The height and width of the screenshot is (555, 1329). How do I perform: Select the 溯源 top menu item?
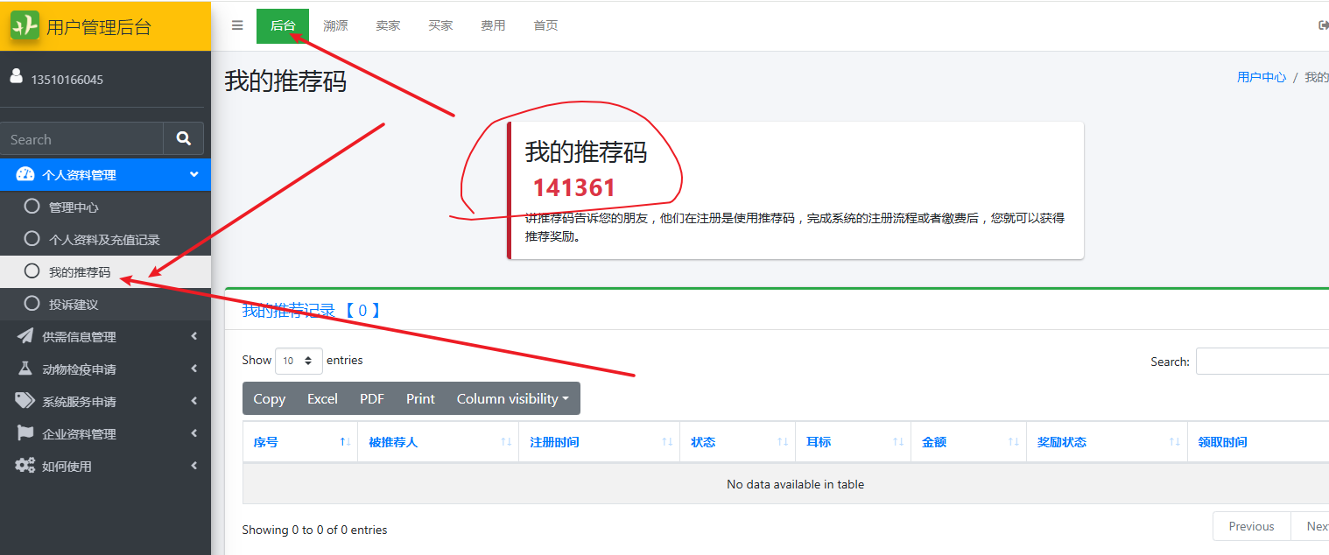click(x=335, y=25)
